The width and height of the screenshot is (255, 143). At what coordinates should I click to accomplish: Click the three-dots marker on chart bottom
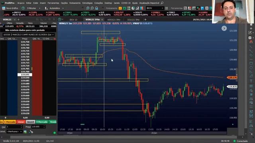pos(82,124)
